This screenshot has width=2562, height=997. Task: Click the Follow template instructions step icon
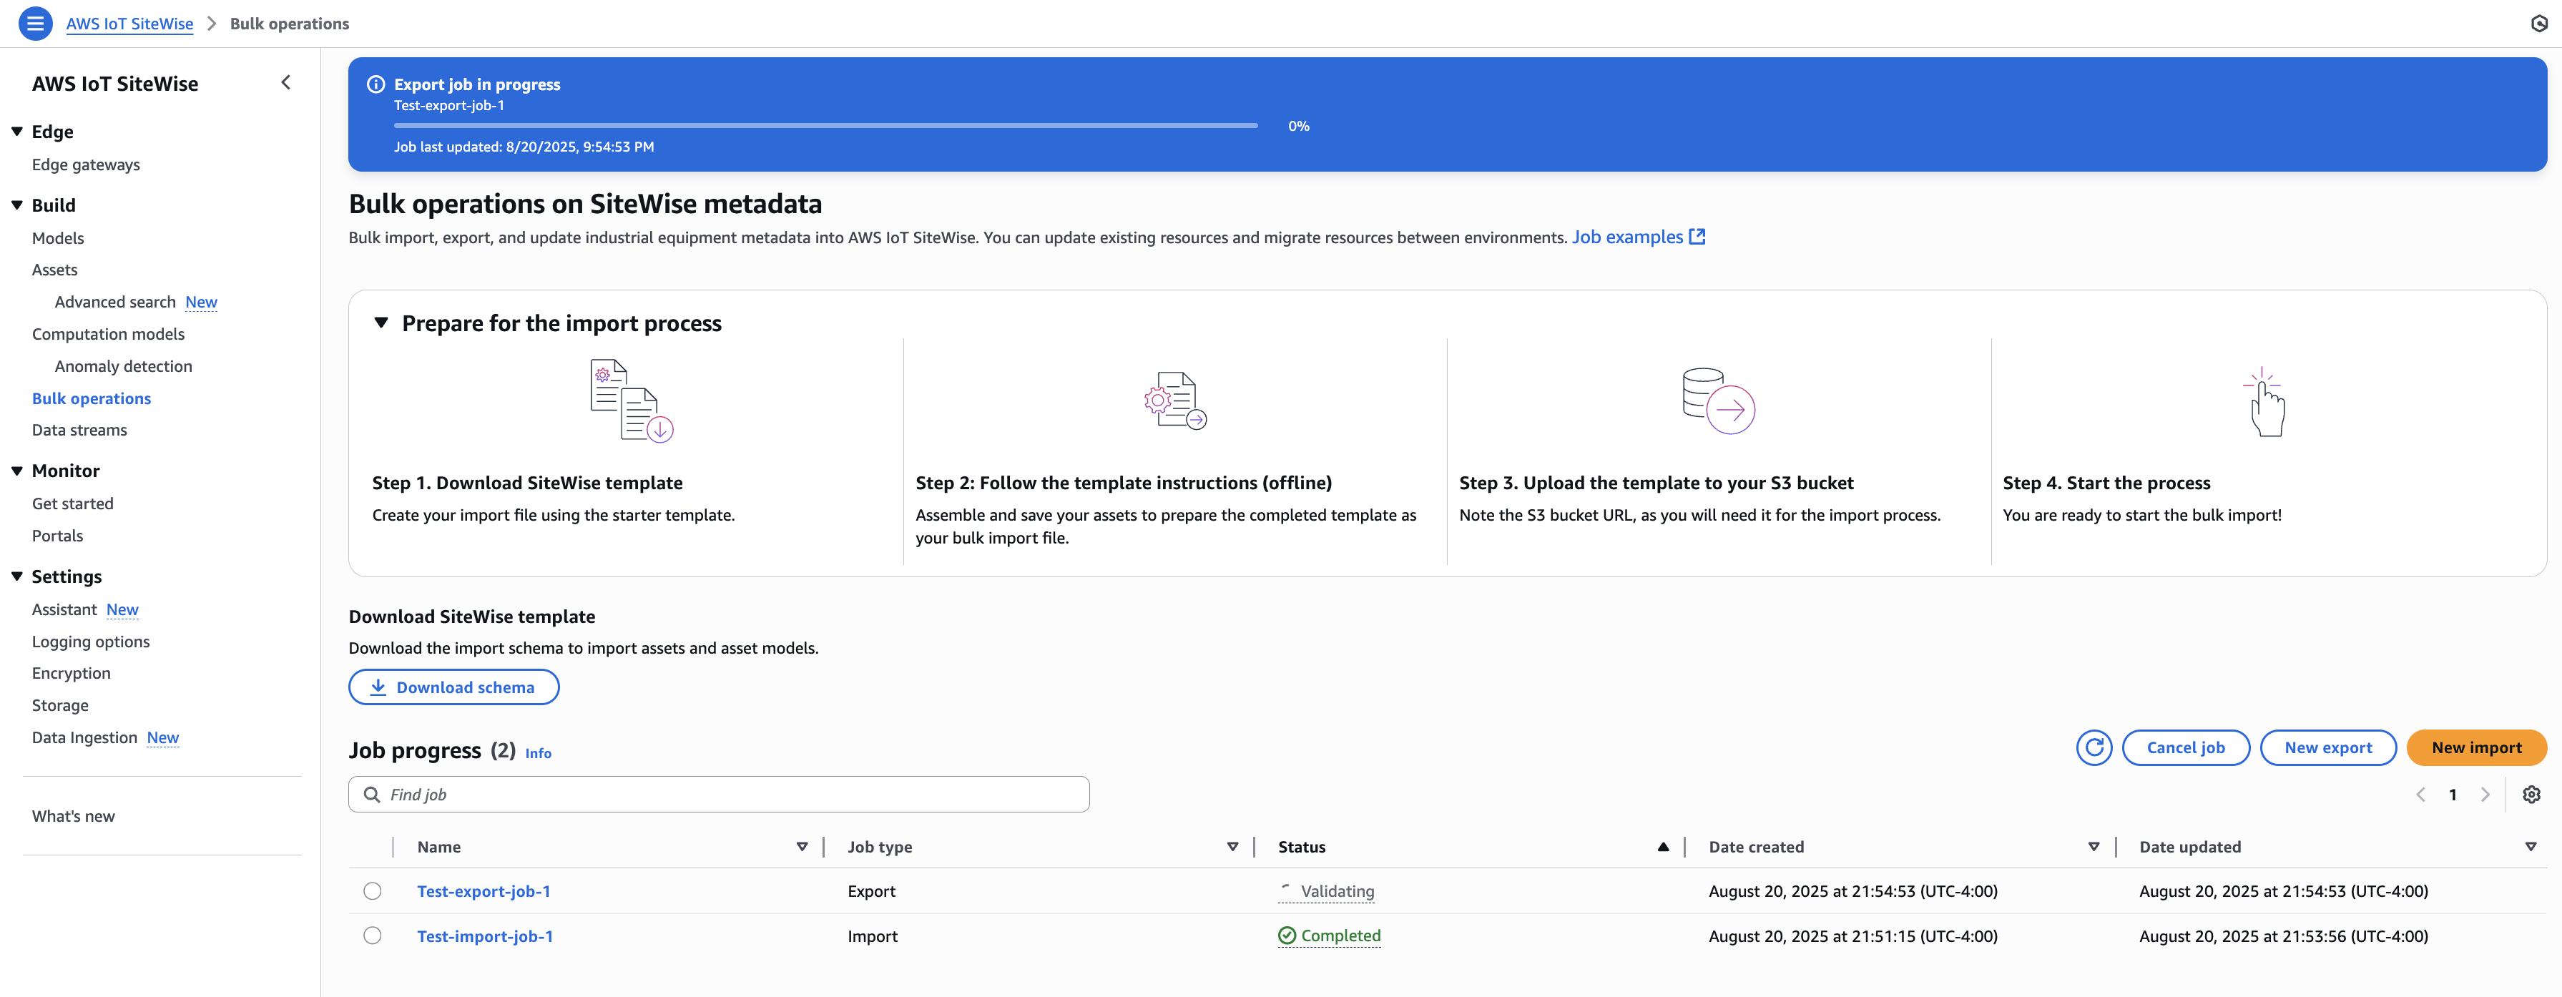tap(1174, 400)
